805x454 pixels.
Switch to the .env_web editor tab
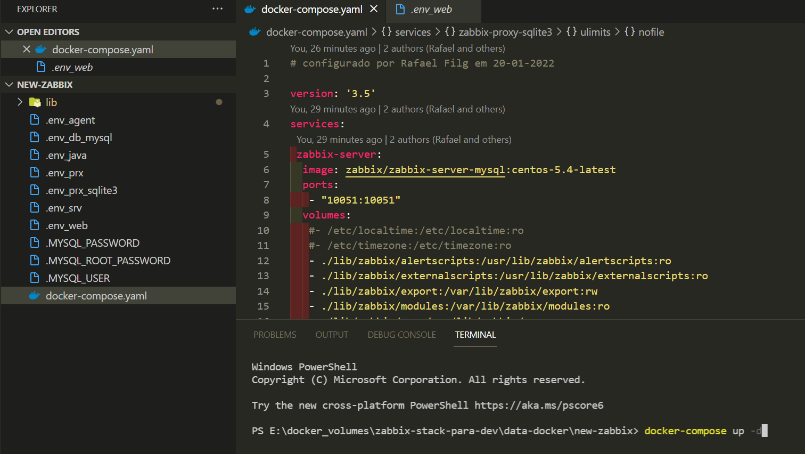coord(431,9)
